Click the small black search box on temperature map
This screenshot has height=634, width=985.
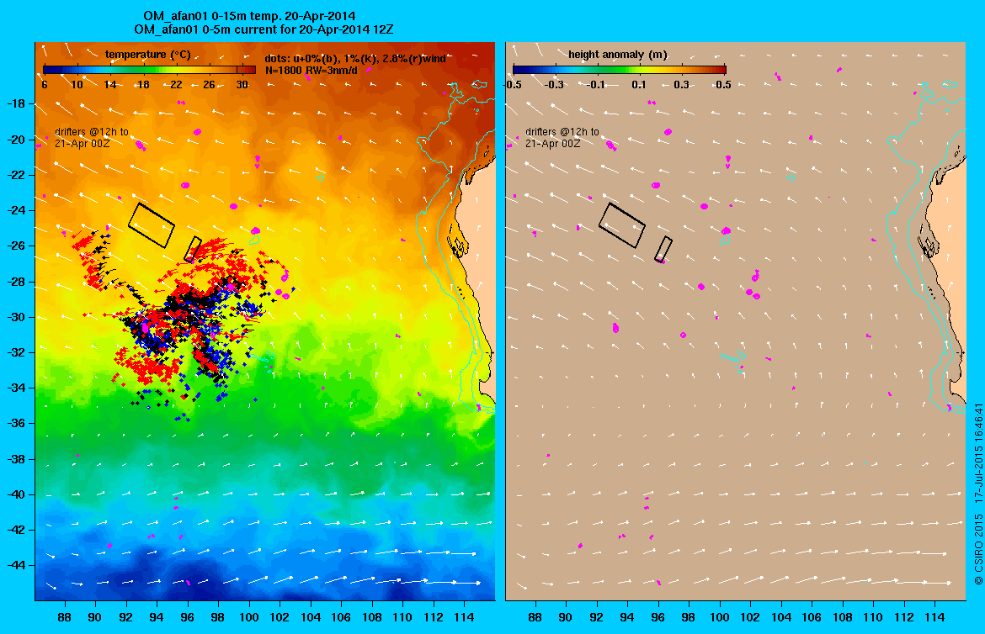[x=193, y=249]
